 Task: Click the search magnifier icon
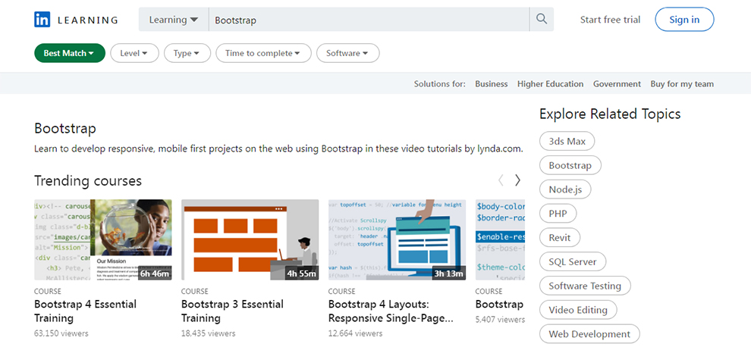click(542, 19)
